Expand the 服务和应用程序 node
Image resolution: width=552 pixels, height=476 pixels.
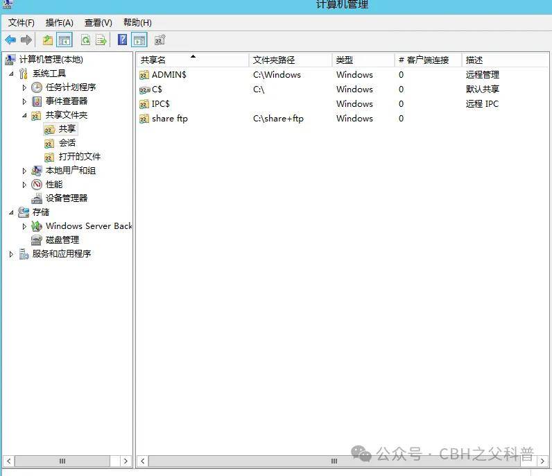[11, 254]
